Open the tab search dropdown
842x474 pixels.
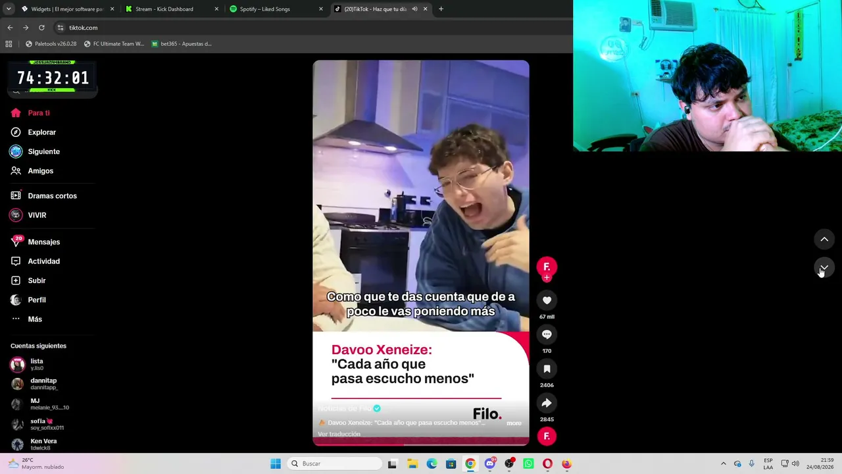pos(9,9)
